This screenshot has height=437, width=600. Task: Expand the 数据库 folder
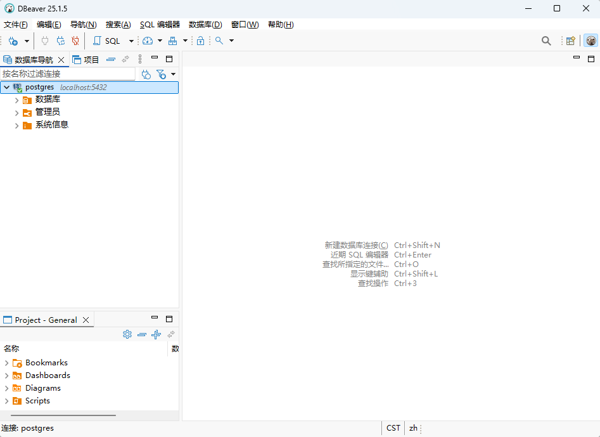click(x=16, y=100)
